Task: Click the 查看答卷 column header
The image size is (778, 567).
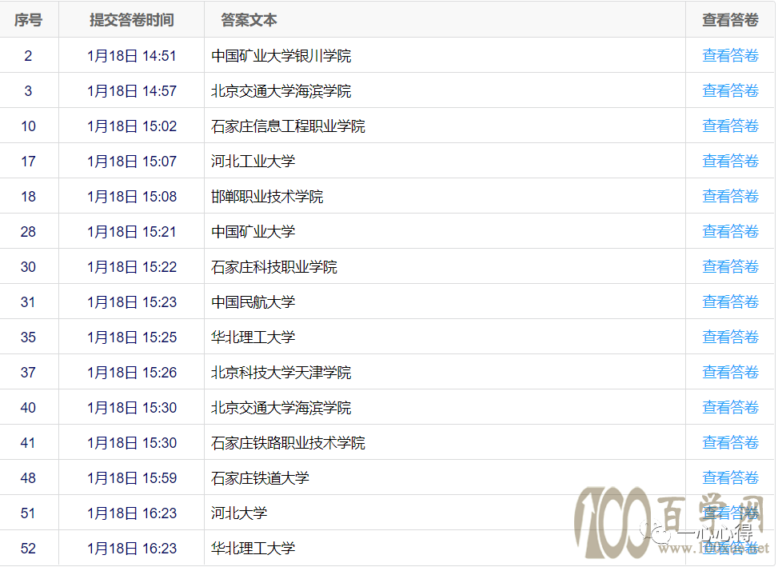Action: (730, 20)
